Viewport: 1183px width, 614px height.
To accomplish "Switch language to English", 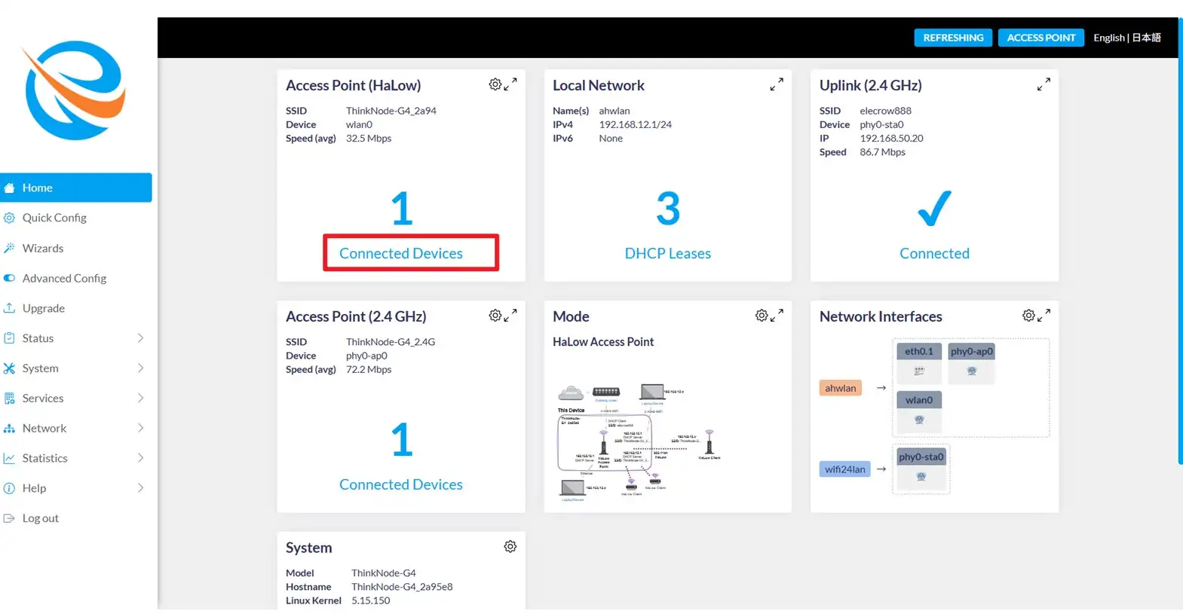I will [1108, 38].
